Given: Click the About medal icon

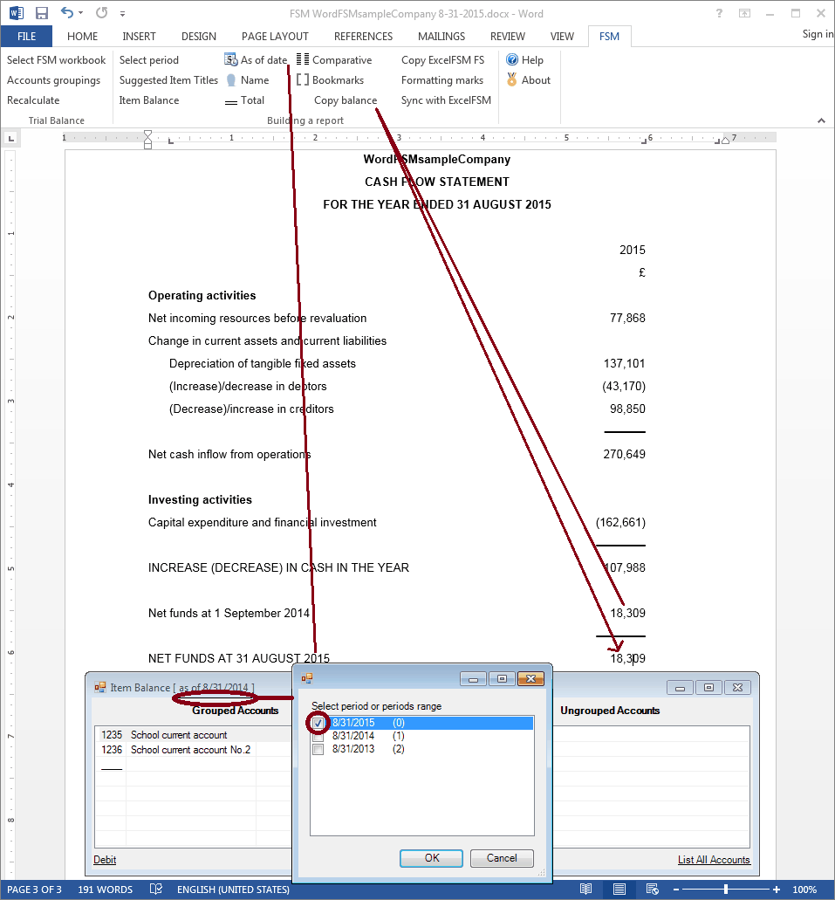Looking at the screenshot, I should pos(512,80).
